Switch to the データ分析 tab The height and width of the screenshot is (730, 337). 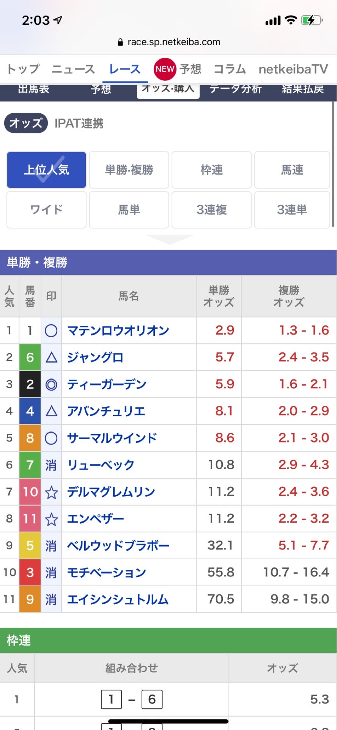pos(236,89)
